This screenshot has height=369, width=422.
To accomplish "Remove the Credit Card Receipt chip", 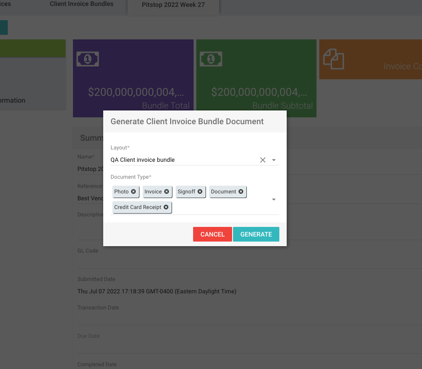I will pos(166,207).
